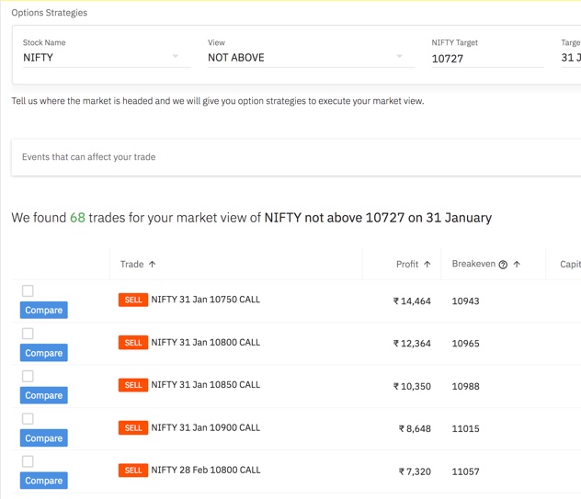Click breakeven value 10988

coord(465,386)
